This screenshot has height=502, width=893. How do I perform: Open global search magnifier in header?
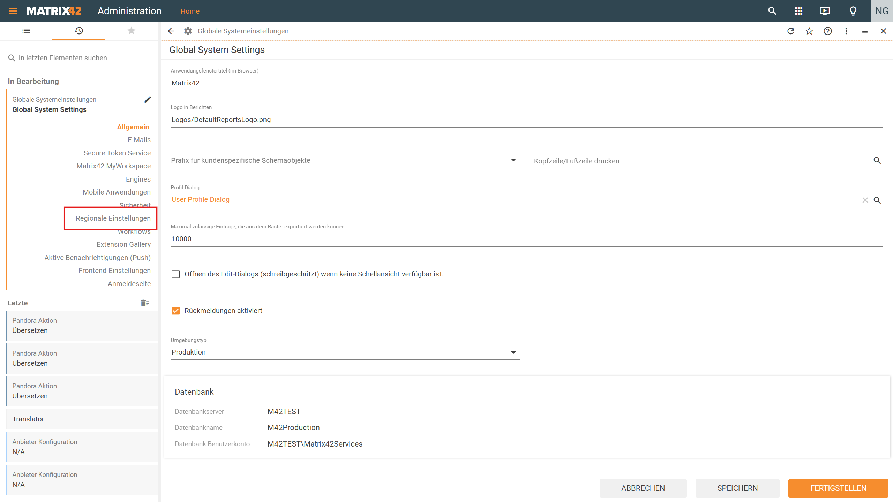pos(772,11)
